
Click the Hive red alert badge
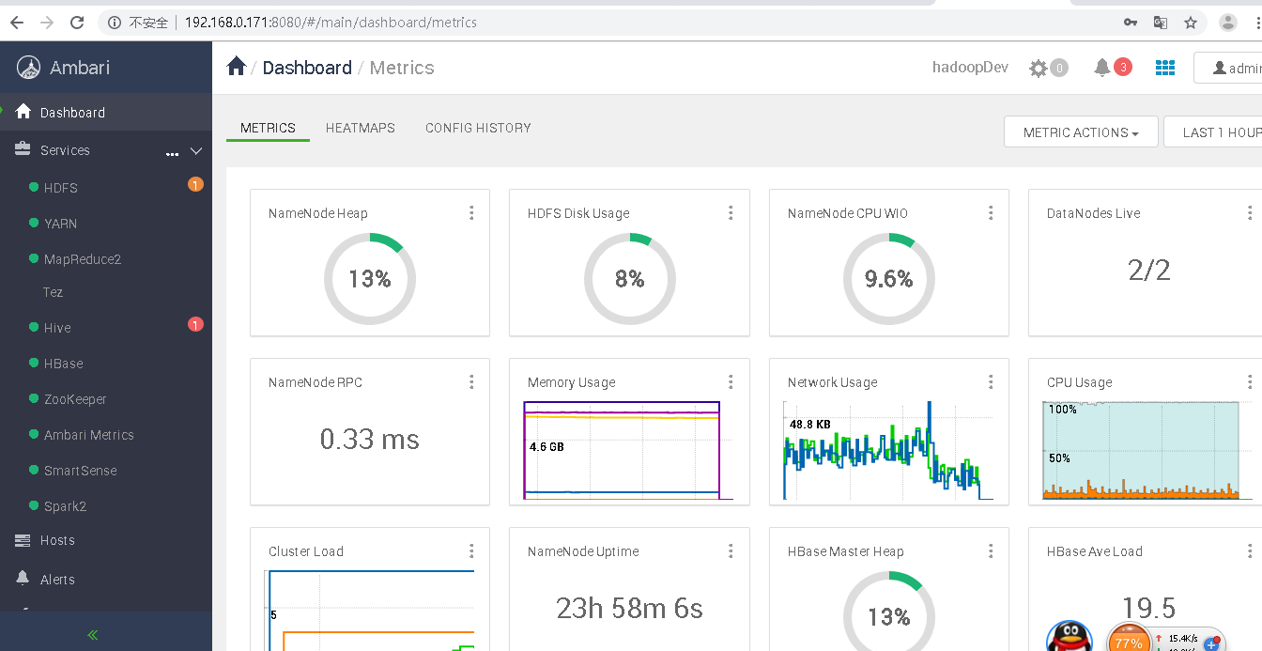pyautogui.click(x=195, y=325)
